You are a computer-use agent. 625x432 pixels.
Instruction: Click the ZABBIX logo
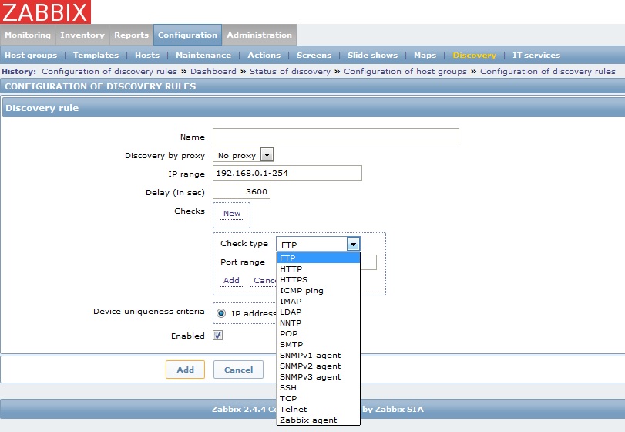pyautogui.click(x=45, y=12)
